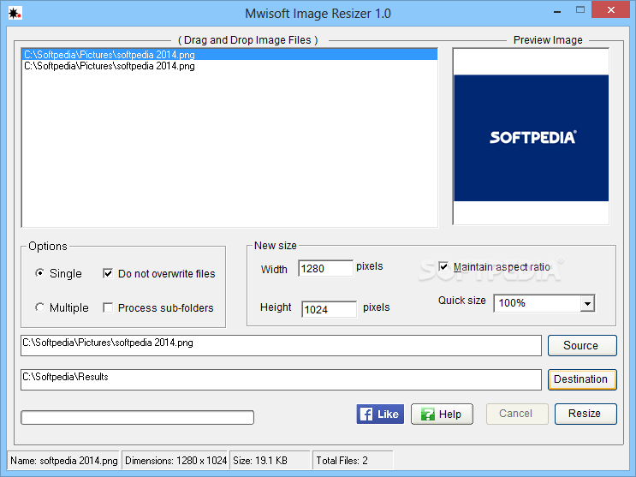636x477 pixels.
Task: Click the Width pixels input field
Action: [x=325, y=268]
